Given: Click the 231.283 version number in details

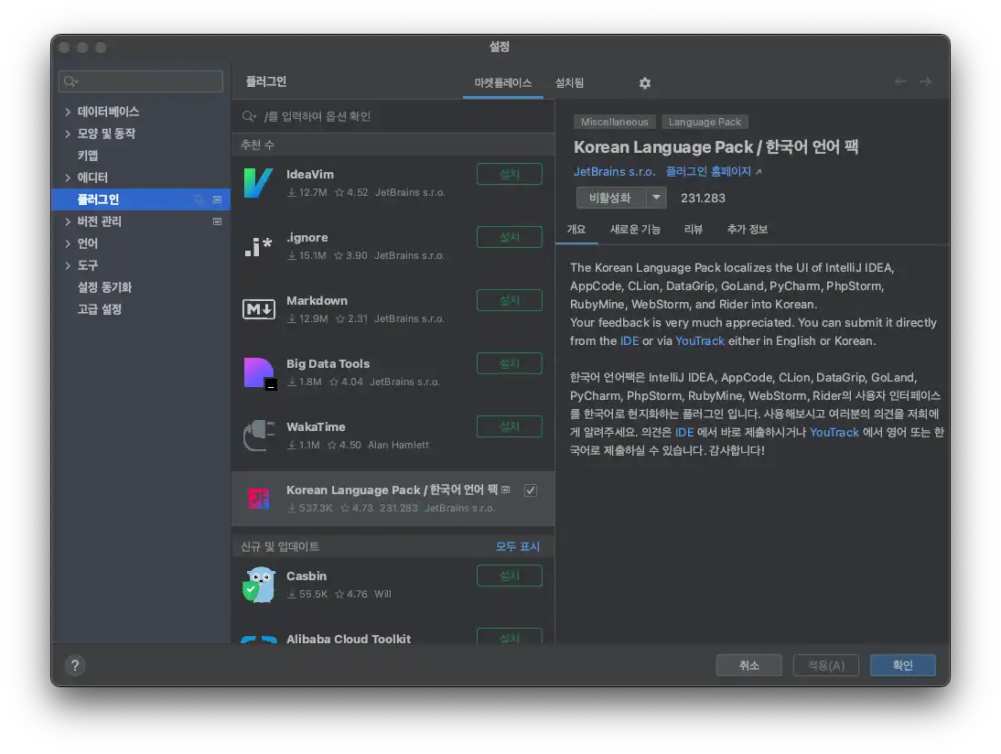Looking at the screenshot, I should (703, 198).
